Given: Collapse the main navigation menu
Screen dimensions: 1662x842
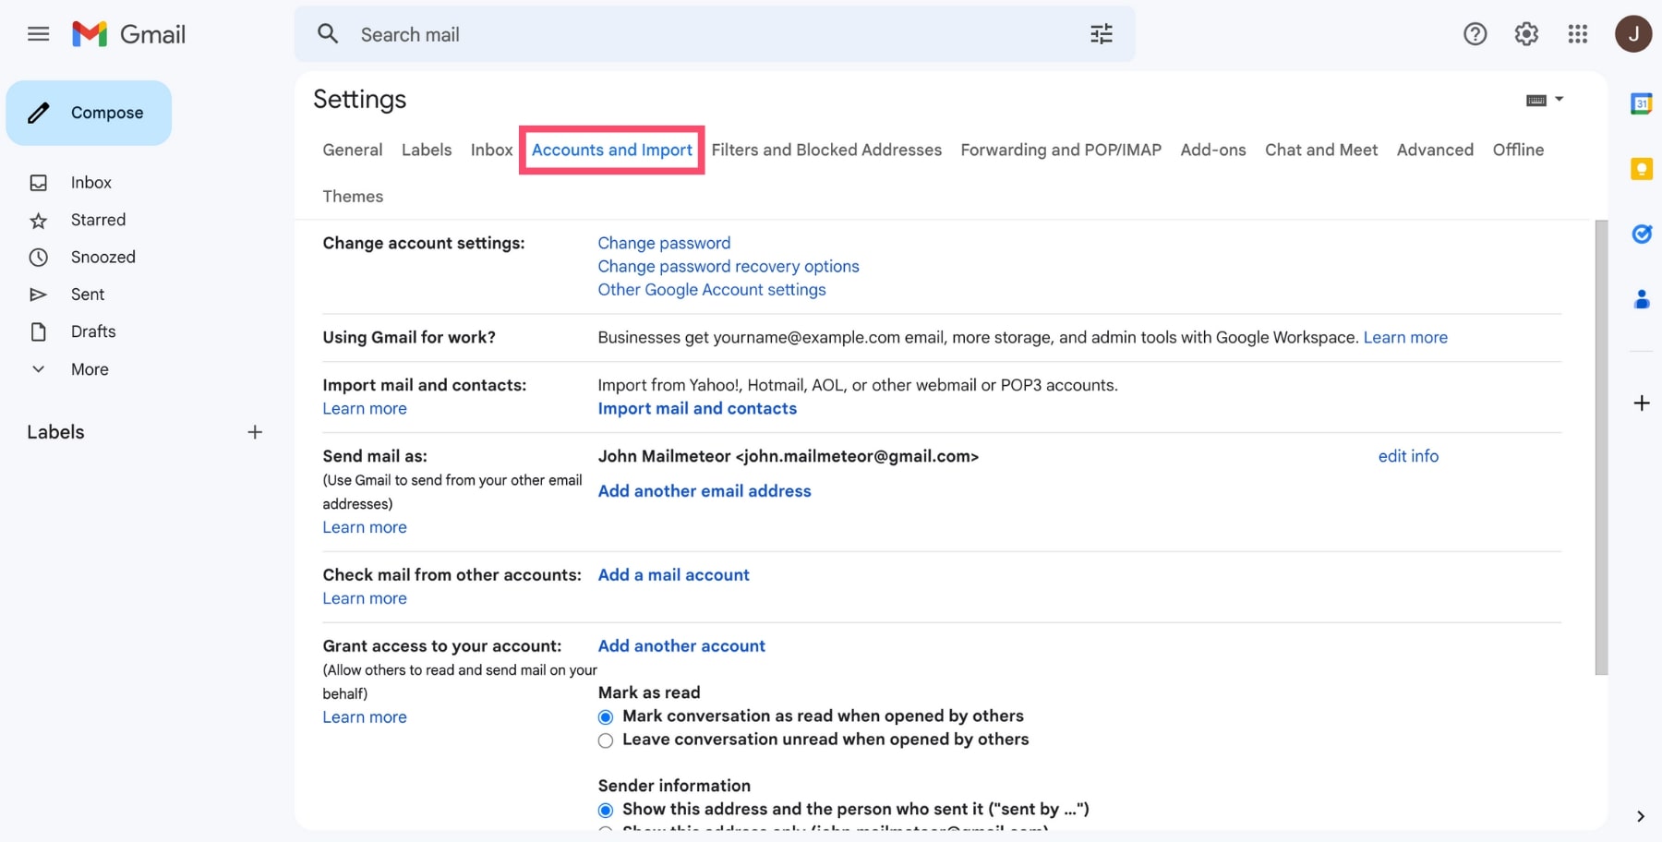Looking at the screenshot, I should [x=38, y=33].
